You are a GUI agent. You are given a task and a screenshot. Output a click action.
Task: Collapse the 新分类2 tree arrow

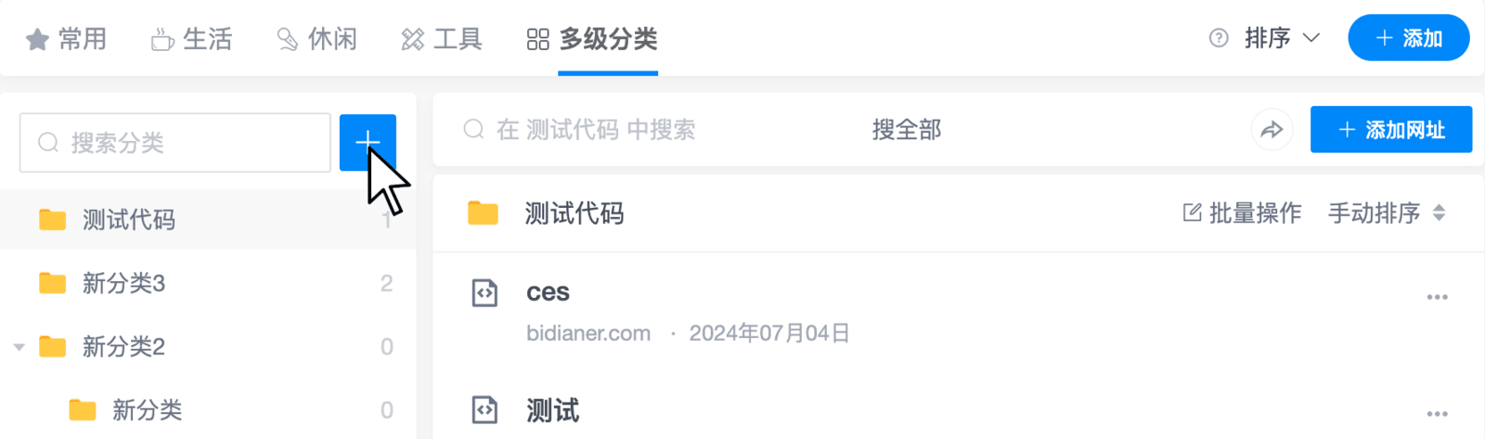click(19, 347)
